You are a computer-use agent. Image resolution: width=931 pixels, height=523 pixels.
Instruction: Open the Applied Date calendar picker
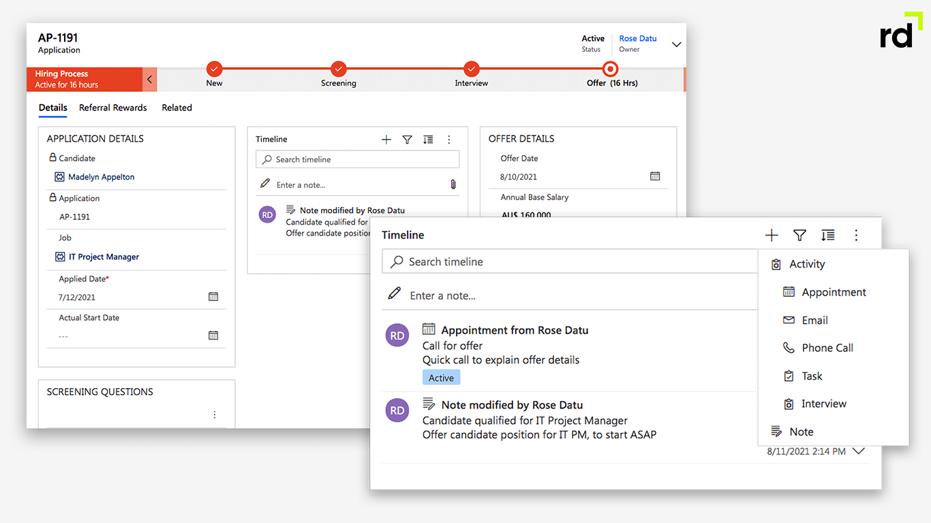(213, 297)
